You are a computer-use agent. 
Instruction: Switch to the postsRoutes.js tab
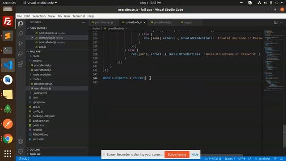coord(104,22)
